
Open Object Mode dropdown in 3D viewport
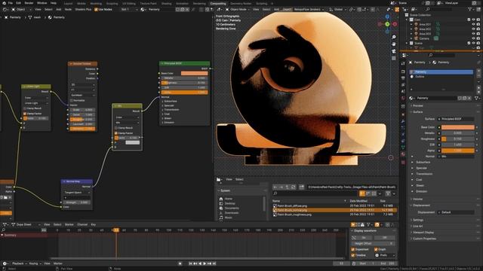(237, 10)
